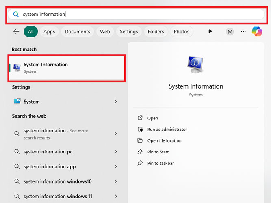This screenshot has width=271, height=203.
Task: Click Pin to Start option
Action: [x=158, y=152]
